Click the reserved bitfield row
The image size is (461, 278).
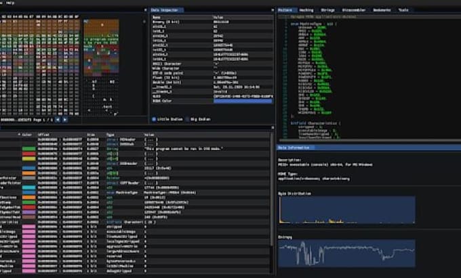coord(135,256)
